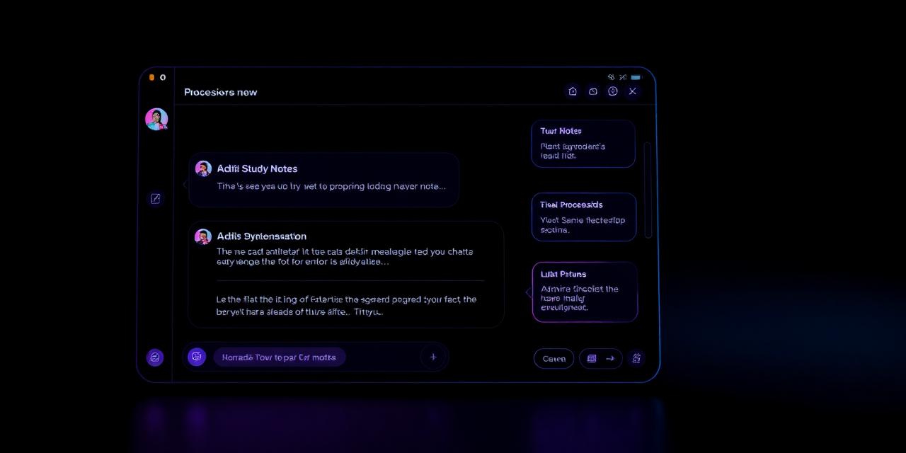The image size is (906, 453).
Task: Click the Caren button
Action: click(x=554, y=359)
